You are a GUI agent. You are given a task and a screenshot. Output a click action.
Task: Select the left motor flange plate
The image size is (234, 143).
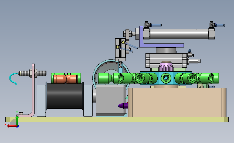click(x=41, y=101)
